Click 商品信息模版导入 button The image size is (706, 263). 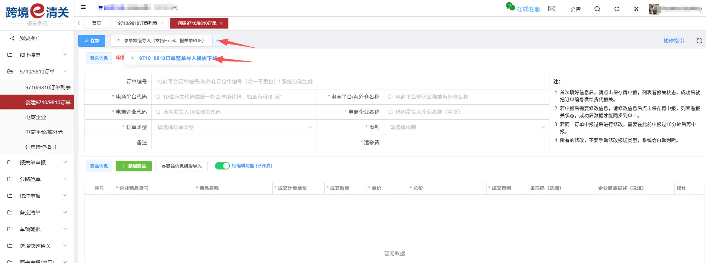(x=182, y=166)
